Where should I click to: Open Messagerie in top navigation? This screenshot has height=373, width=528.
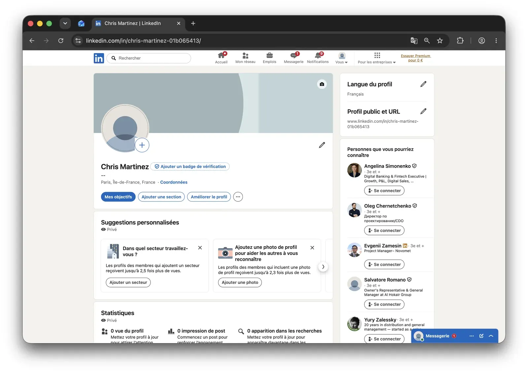click(x=293, y=58)
